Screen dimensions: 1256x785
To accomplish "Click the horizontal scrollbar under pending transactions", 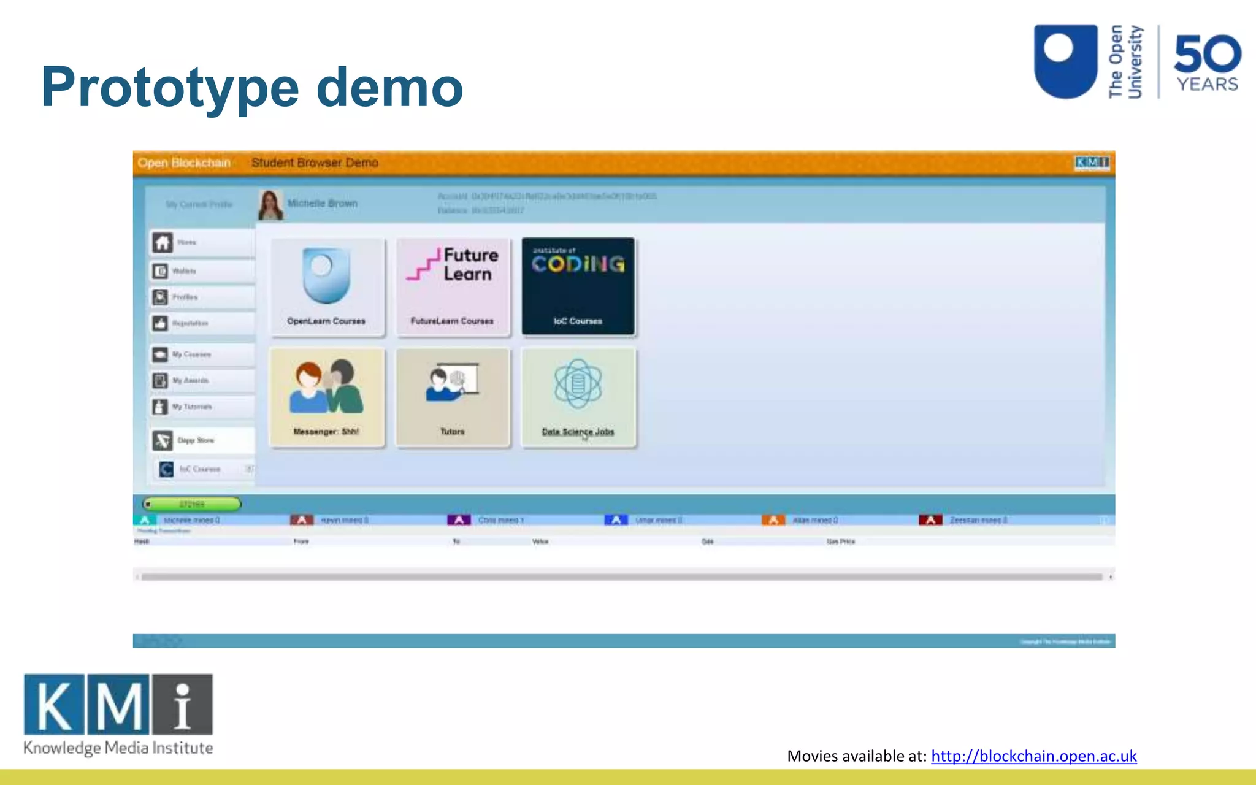I will pos(622,577).
